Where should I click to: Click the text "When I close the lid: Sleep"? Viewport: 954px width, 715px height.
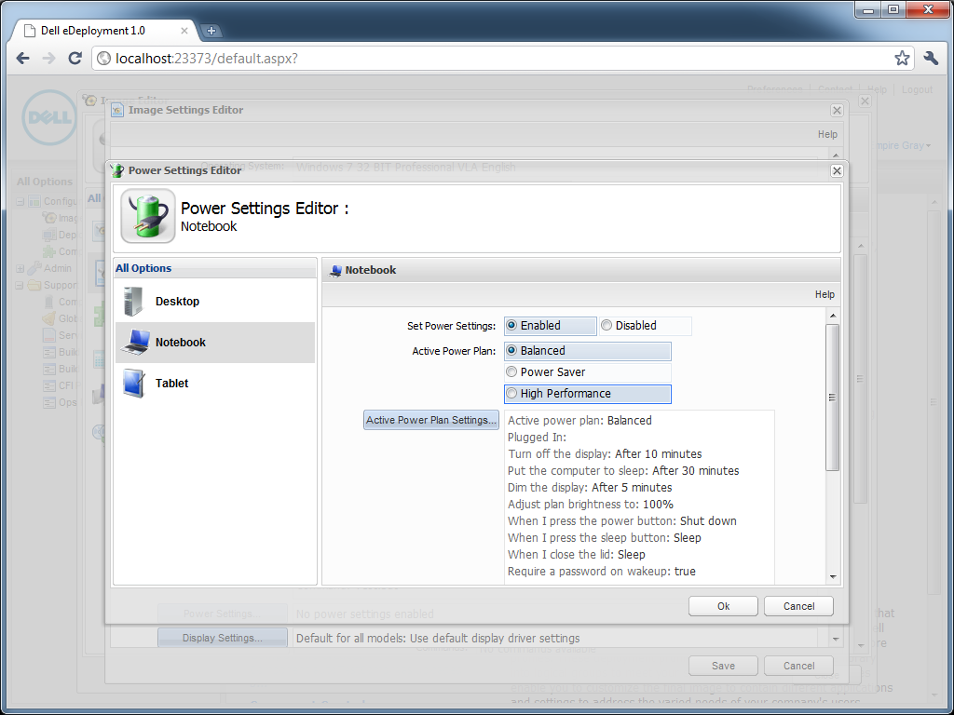tap(577, 555)
